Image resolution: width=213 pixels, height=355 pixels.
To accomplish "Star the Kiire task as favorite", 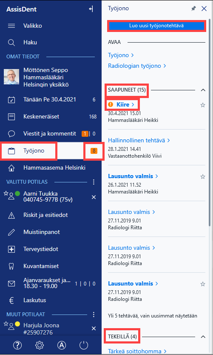I will tap(203, 105).
